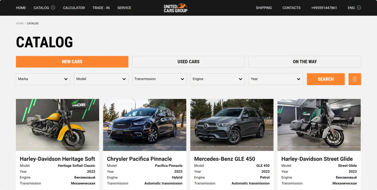Click the chevron icon beside Catalog menu

[x=53, y=8]
